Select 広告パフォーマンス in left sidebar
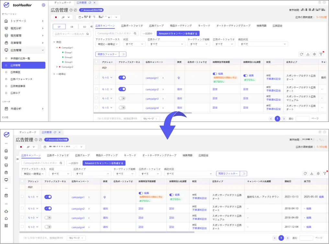 tap(21, 79)
